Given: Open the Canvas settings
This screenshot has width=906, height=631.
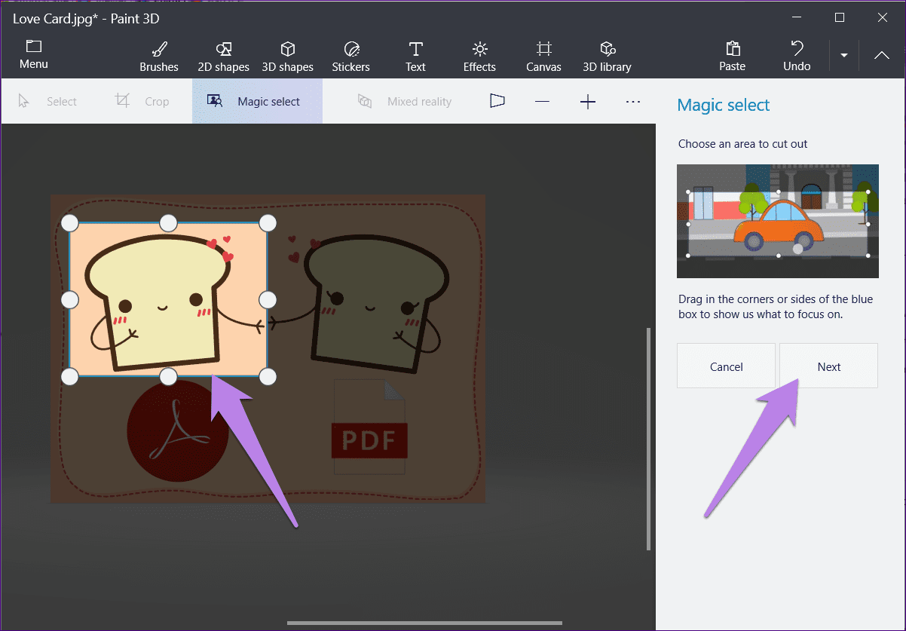Looking at the screenshot, I should click(x=543, y=57).
